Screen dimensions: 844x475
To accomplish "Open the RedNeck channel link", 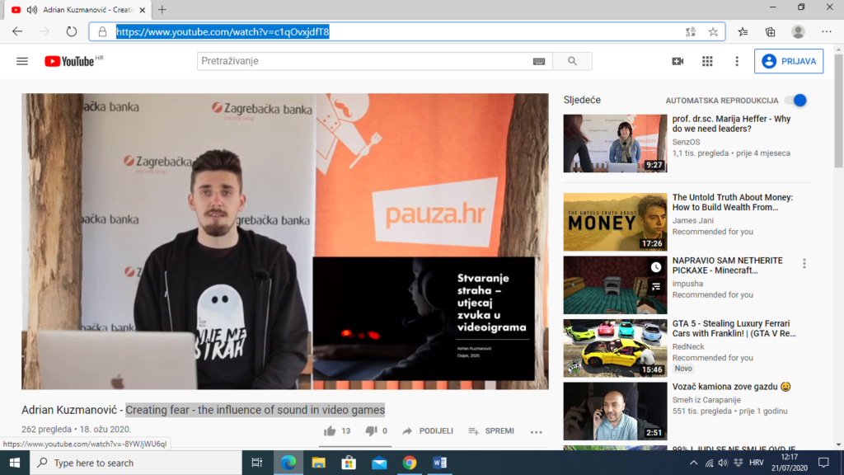I will (688, 346).
